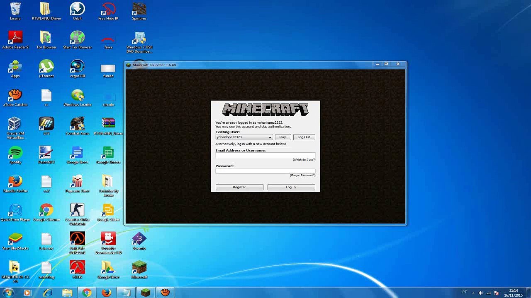The width and height of the screenshot is (531, 298).
Task: Launch the Mozilla Firefox desktop icon
Action: click(x=15, y=182)
